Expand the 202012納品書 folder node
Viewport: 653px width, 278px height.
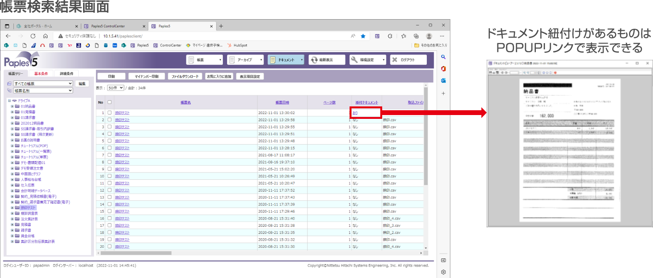tap(12, 123)
